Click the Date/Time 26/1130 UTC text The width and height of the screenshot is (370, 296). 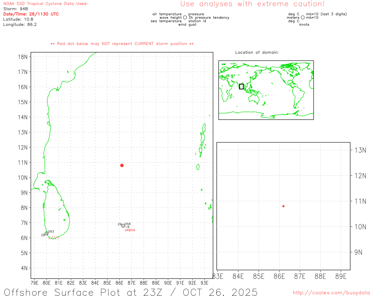point(31,14)
